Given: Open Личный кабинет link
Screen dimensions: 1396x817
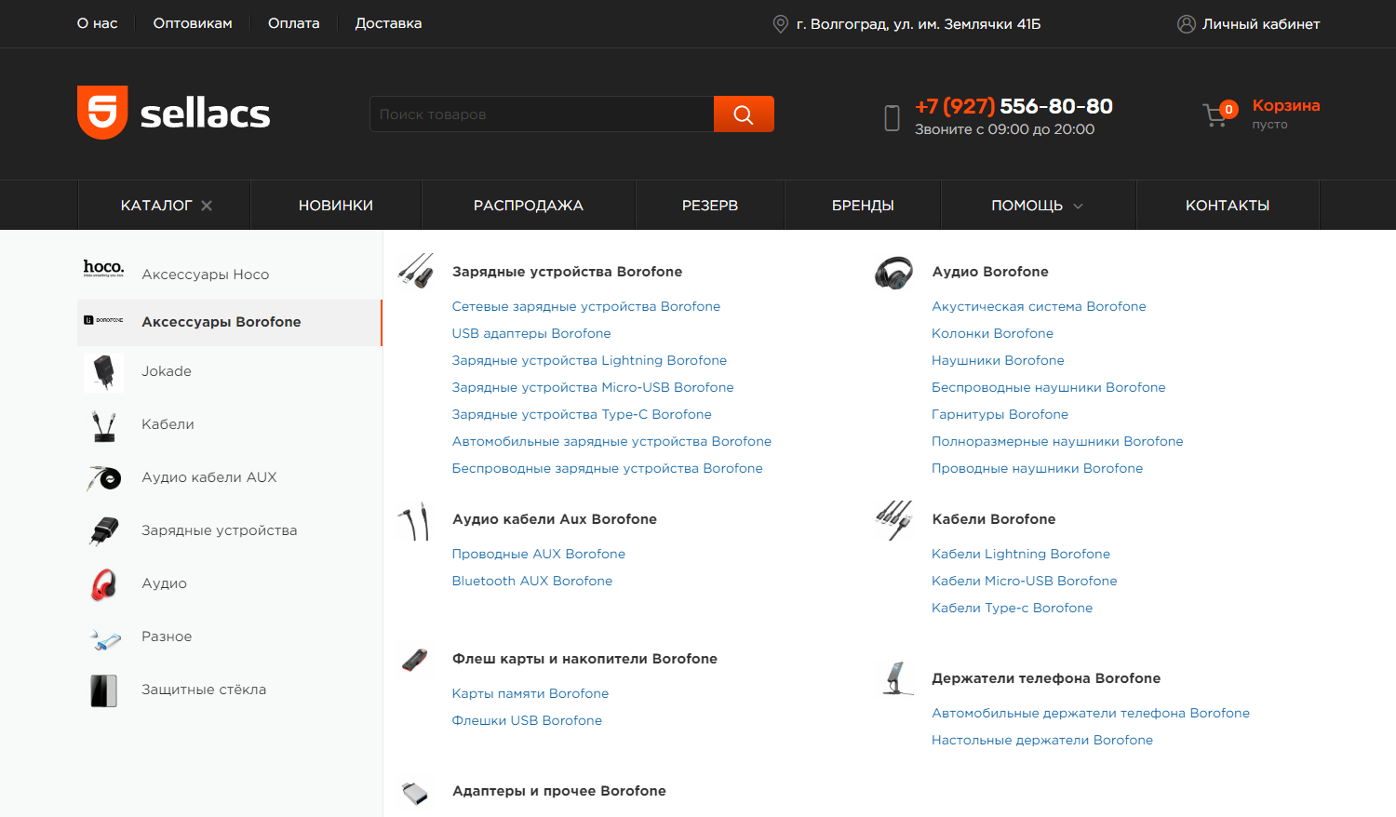Looking at the screenshot, I should pos(1261,24).
